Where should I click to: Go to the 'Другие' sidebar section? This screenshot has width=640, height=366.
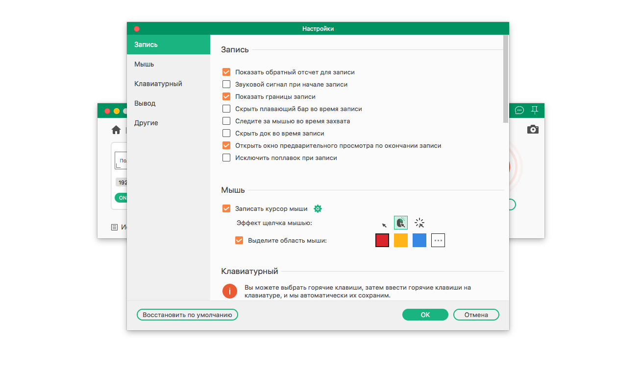click(x=146, y=123)
